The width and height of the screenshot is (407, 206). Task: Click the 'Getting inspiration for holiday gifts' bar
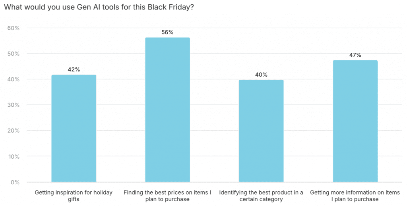[74, 128]
